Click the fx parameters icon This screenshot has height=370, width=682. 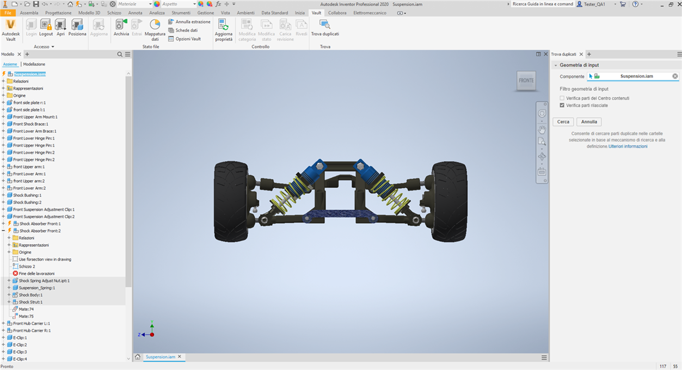[218, 4]
